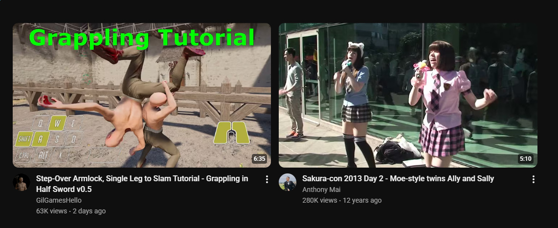Screen dimensions: 558x228
Task: Open Anthony Mai channel avatar
Action: point(288,182)
